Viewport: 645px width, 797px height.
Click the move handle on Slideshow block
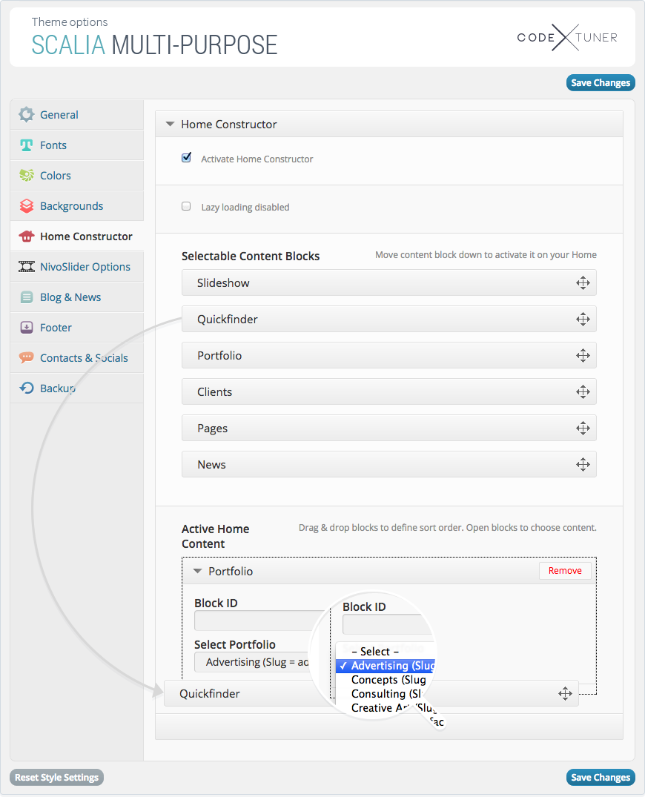click(583, 282)
